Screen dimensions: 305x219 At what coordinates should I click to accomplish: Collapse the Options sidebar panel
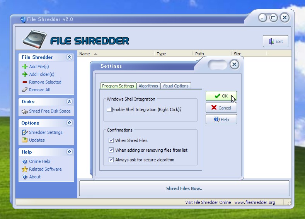click(x=70, y=123)
